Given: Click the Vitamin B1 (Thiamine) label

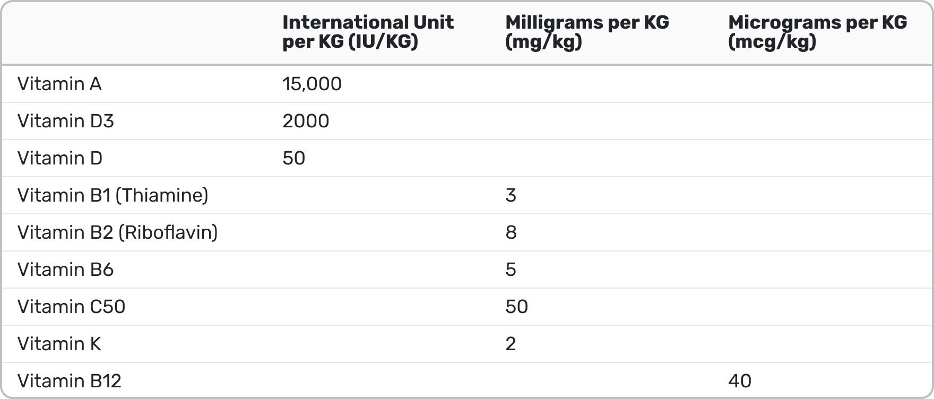Looking at the screenshot, I should pos(113,195).
